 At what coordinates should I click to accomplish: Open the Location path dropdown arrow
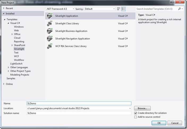pos(130,108)
